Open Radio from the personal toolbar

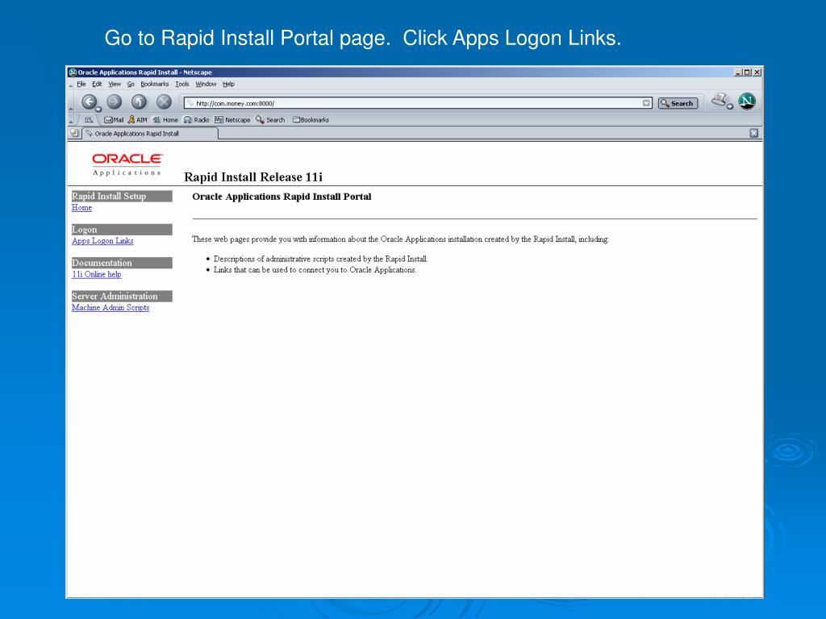pos(196,120)
